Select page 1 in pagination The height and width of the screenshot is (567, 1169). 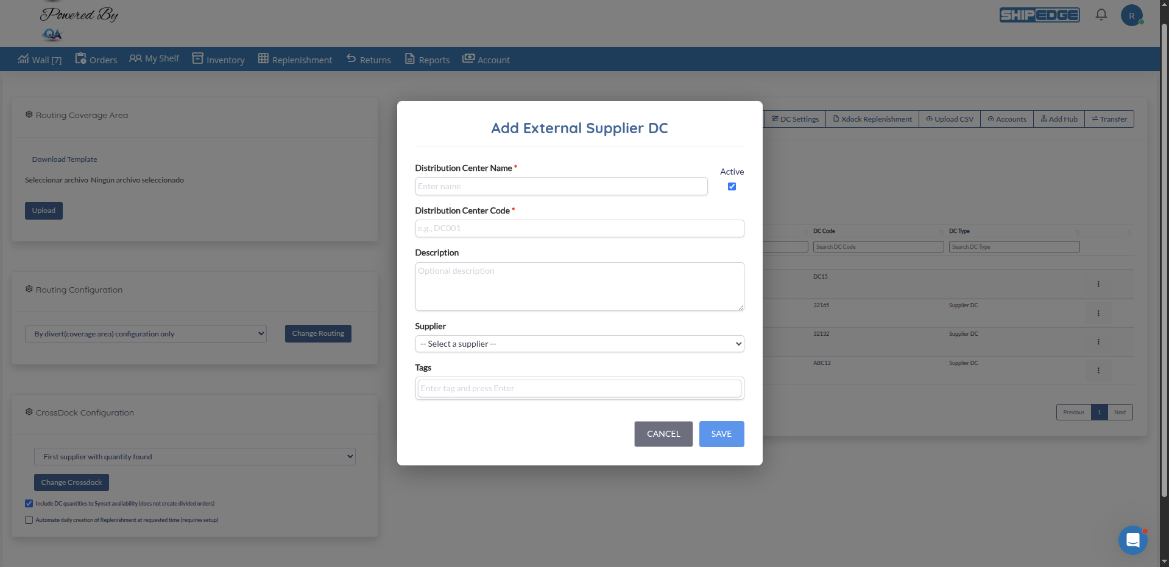[1099, 412]
